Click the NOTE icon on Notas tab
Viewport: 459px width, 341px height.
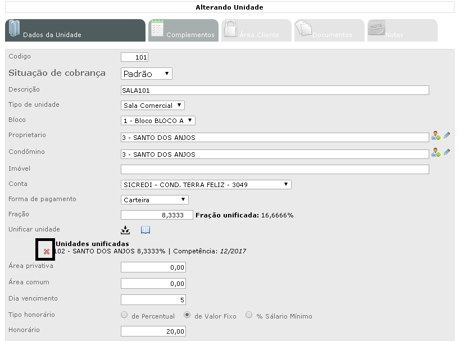(x=376, y=28)
